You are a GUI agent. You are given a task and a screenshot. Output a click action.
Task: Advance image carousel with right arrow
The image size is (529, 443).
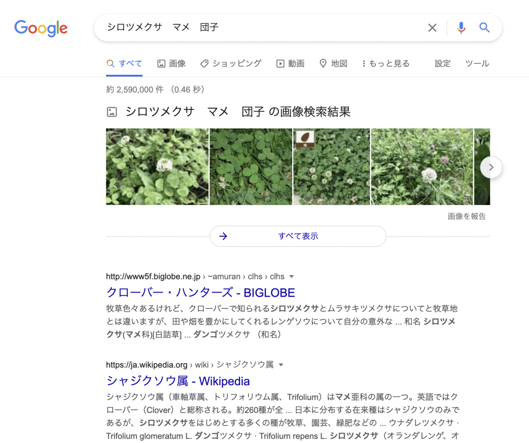[x=491, y=167]
